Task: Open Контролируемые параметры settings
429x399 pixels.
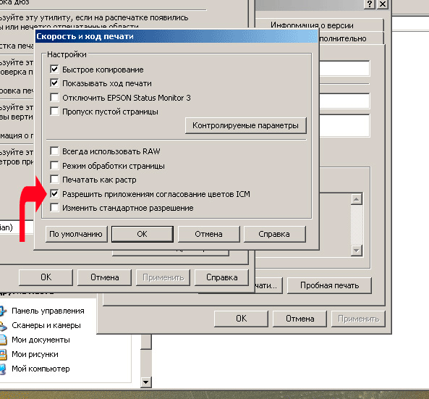Action: [246, 125]
